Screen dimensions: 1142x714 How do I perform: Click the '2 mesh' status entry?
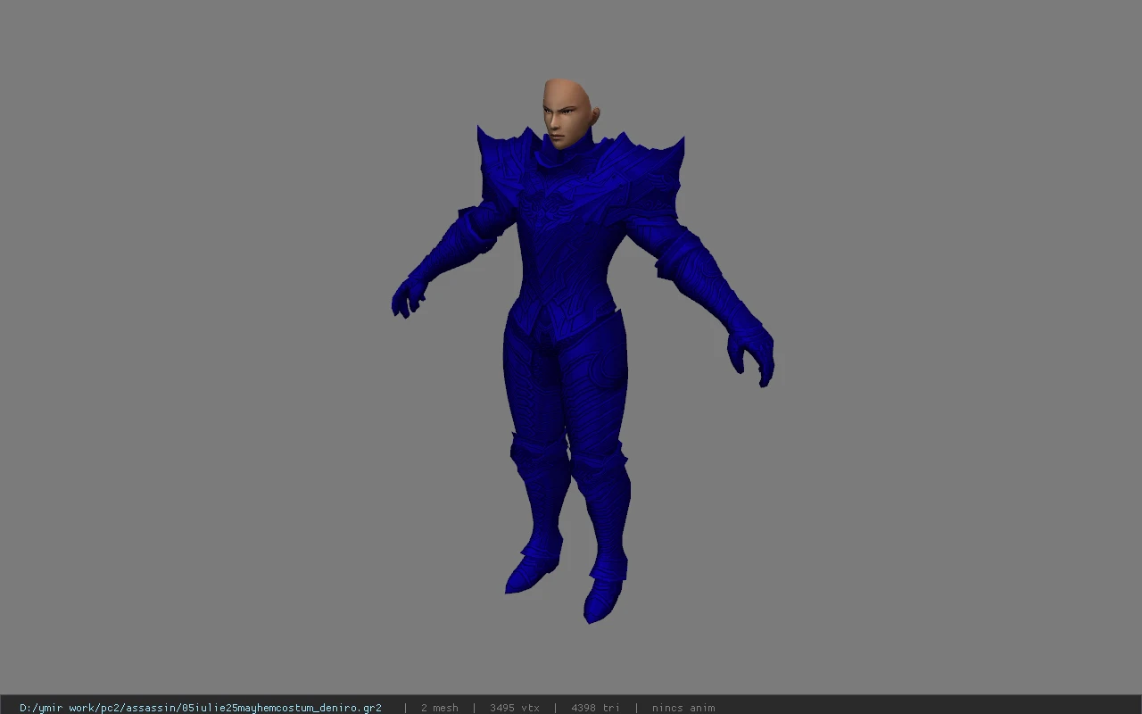[x=439, y=708]
